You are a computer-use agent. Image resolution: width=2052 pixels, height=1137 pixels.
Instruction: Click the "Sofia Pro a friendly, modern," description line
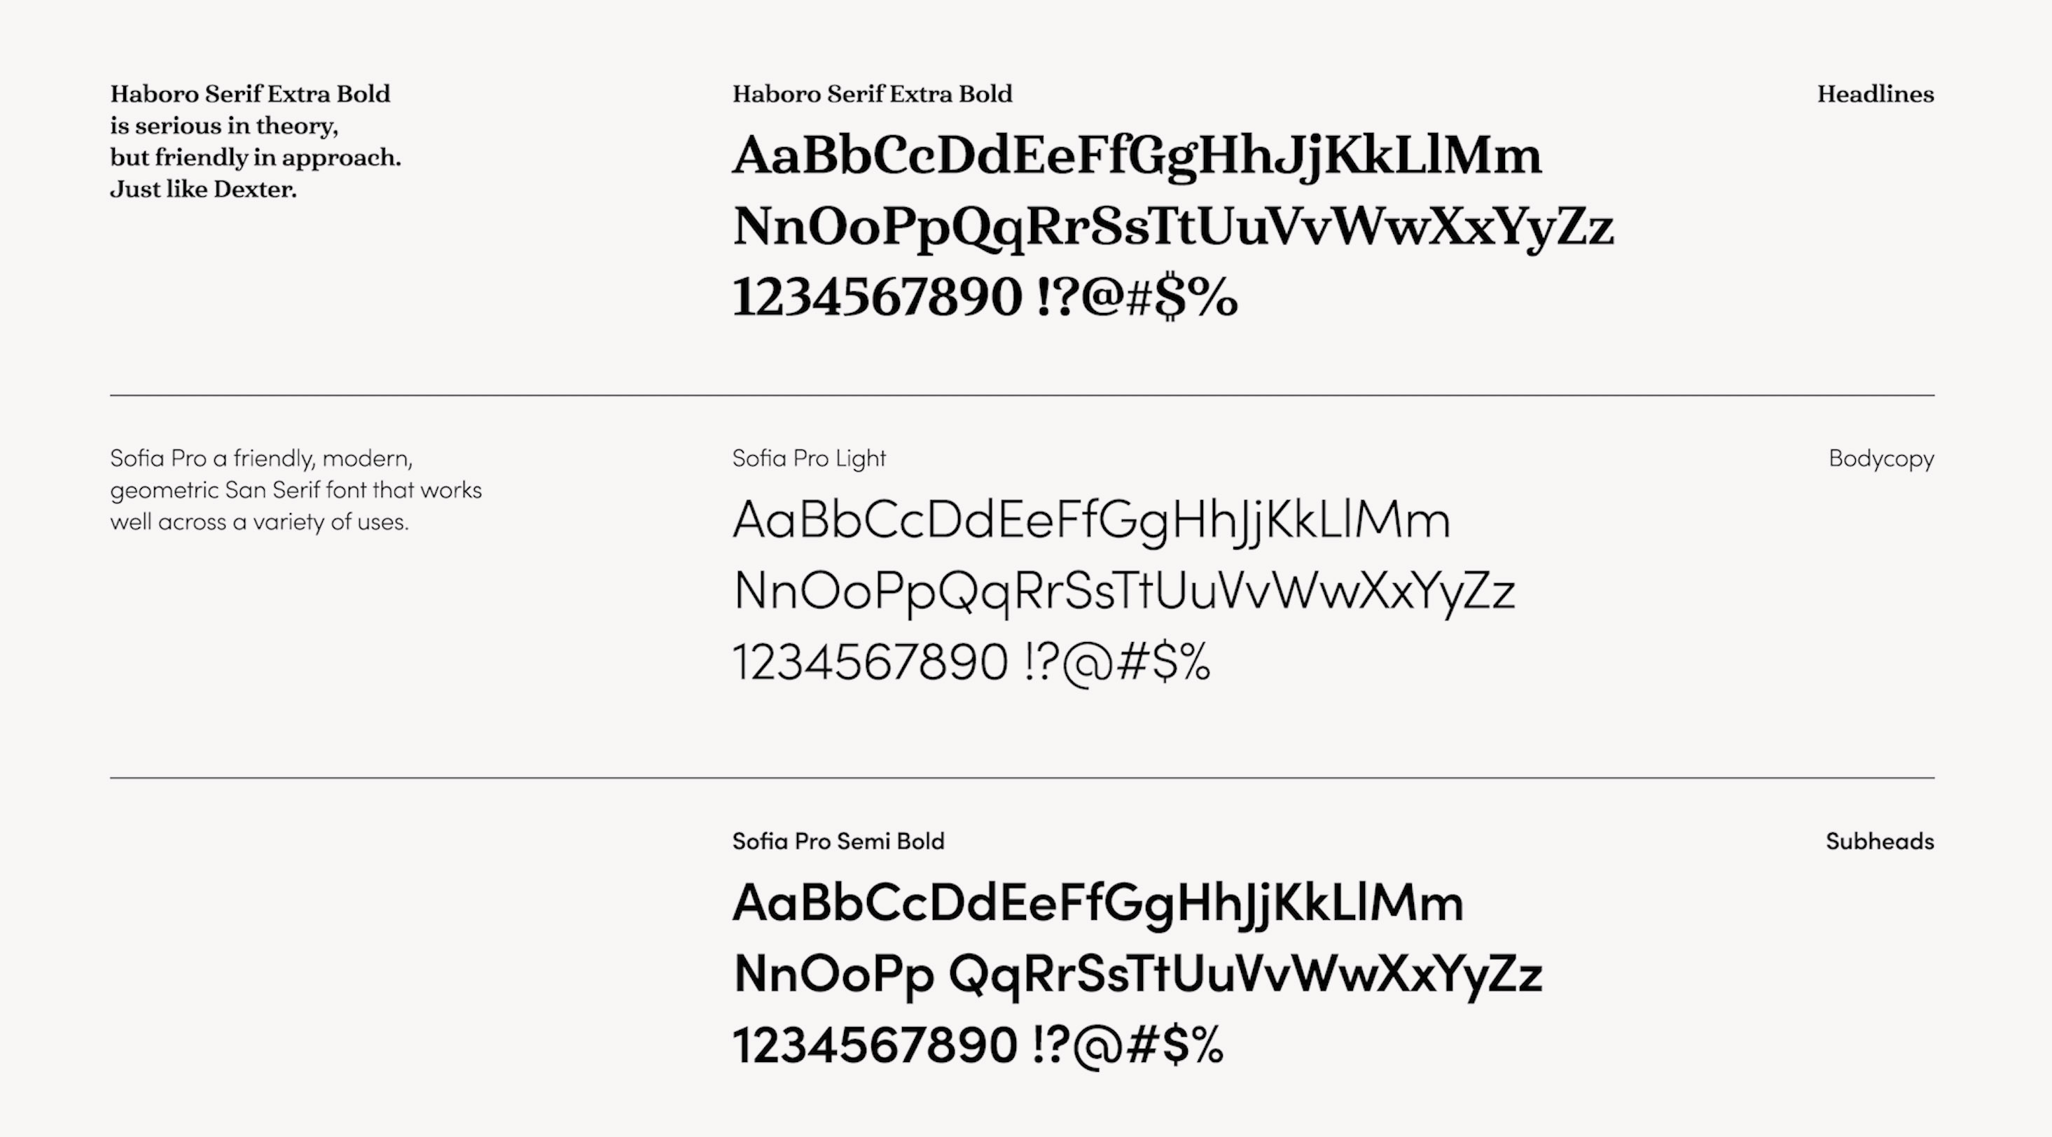pyautogui.click(x=261, y=459)
